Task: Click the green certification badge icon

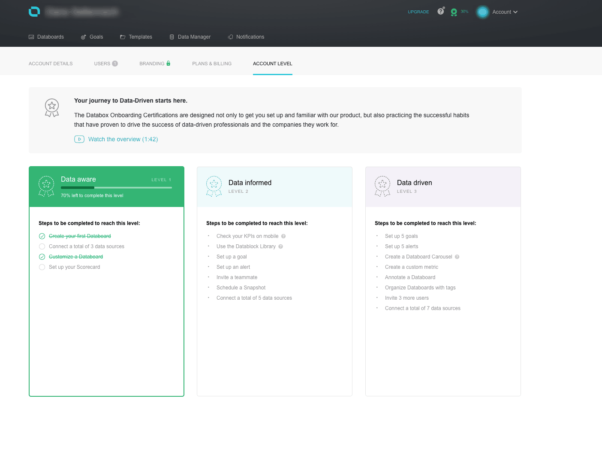Action: click(x=454, y=12)
